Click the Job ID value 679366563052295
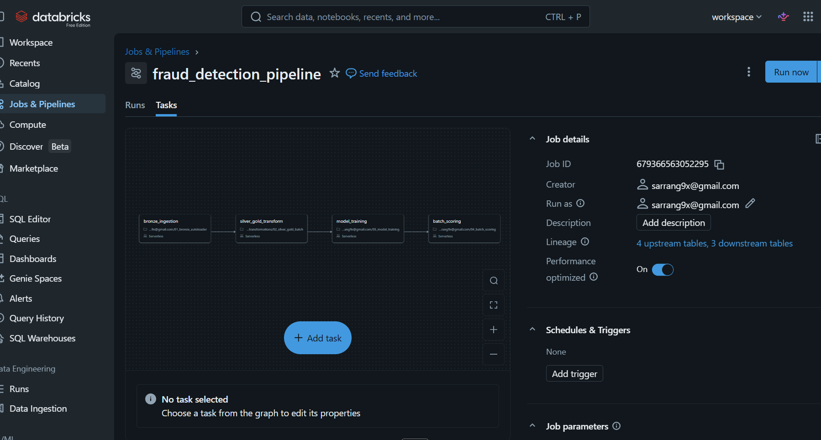821x440 pixels. pos(673,164)
